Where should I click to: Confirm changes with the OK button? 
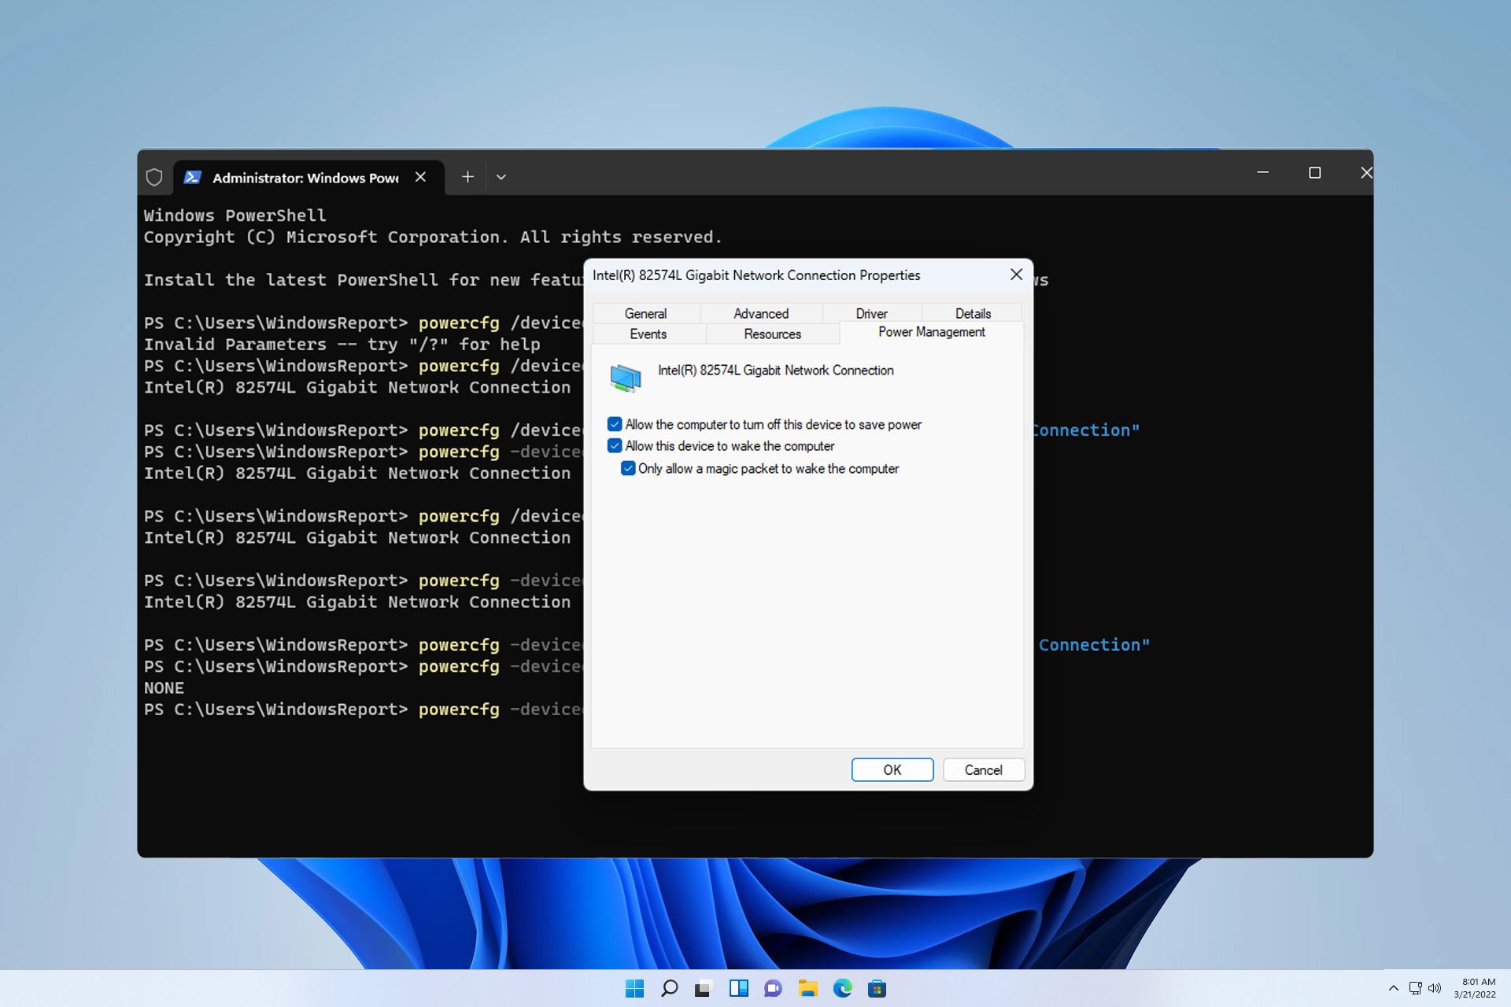point(892,769)
